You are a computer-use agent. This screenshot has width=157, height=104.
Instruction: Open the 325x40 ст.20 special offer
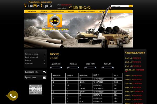coord(134,80)
